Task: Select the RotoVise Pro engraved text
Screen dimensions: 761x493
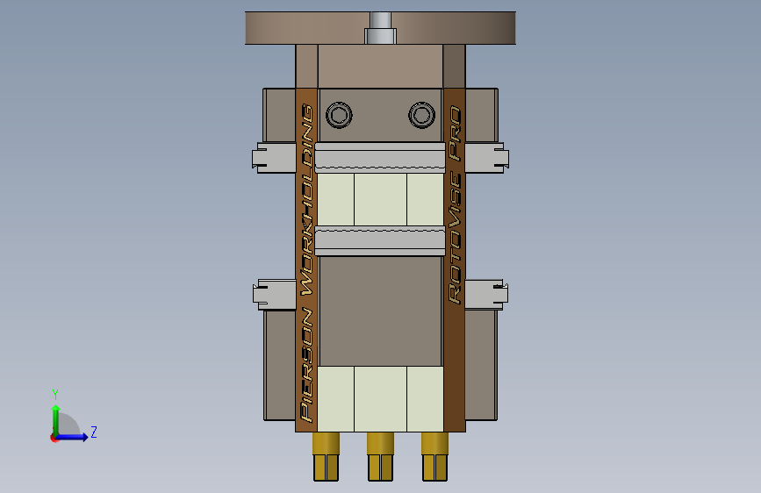Action: click(455, 204)
